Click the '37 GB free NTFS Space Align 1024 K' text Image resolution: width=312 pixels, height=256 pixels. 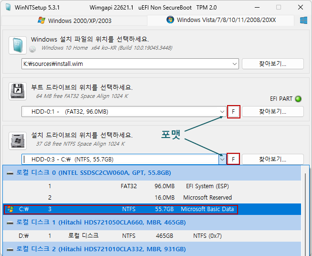81,144
